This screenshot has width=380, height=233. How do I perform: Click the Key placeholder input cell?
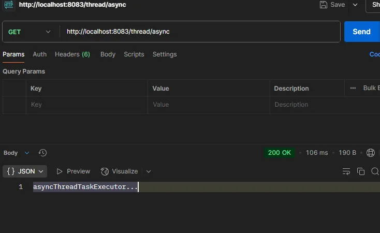coord(87,105)
